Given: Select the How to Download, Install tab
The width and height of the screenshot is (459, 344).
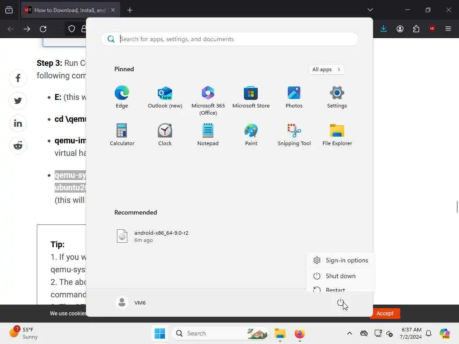Looking at the screenshot, I should [70, 10].
